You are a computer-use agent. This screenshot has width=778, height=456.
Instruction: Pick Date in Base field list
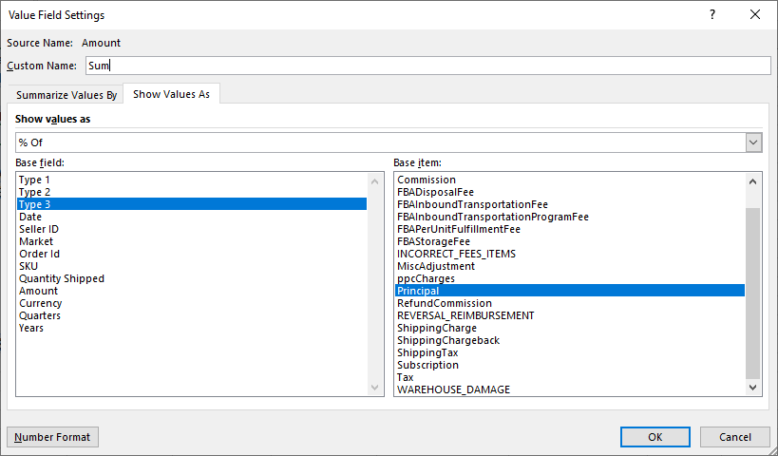point(192,217)
